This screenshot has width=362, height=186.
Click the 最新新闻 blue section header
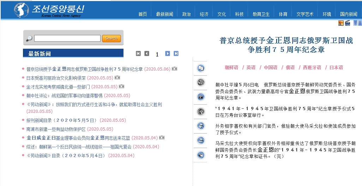tap(73, 53)
